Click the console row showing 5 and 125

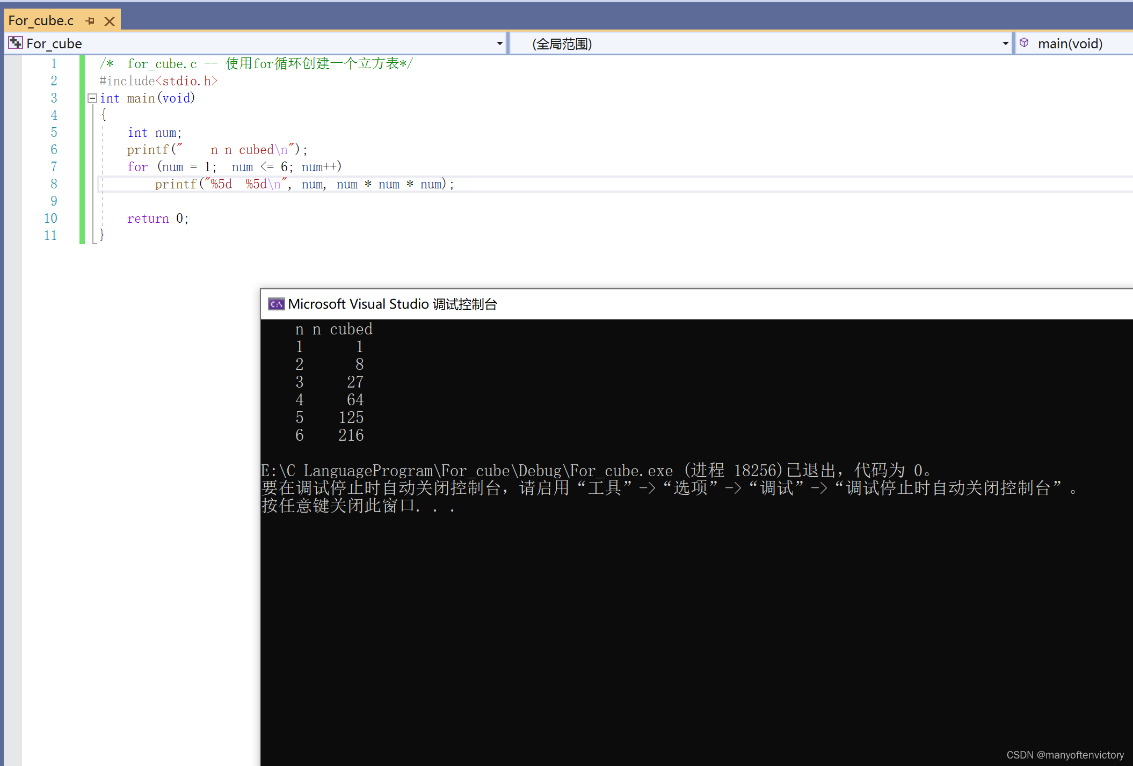pos(329,418)
